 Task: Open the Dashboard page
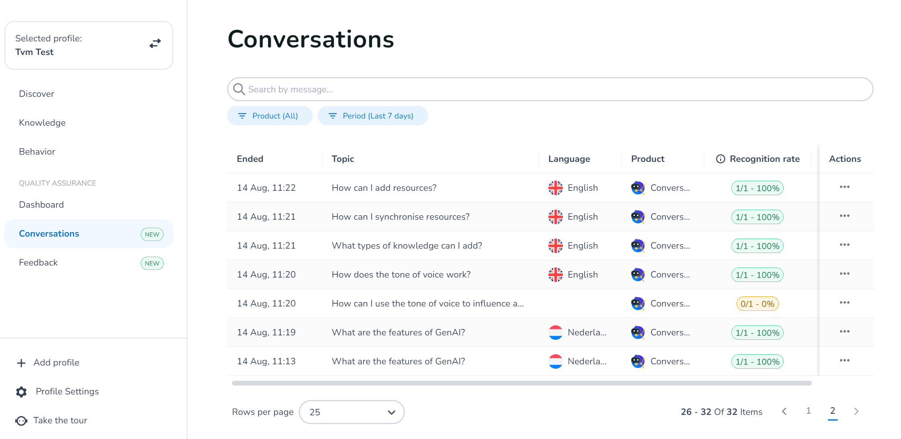coord(41,205)
